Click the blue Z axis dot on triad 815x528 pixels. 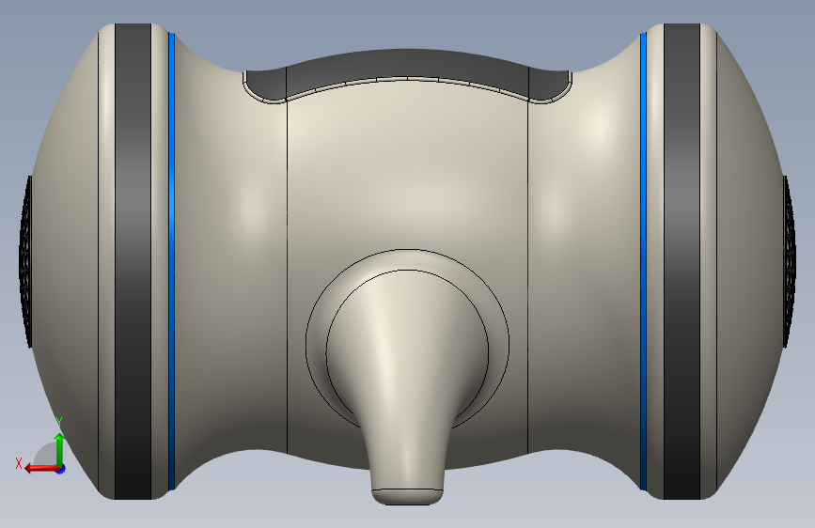pos(61,469)
